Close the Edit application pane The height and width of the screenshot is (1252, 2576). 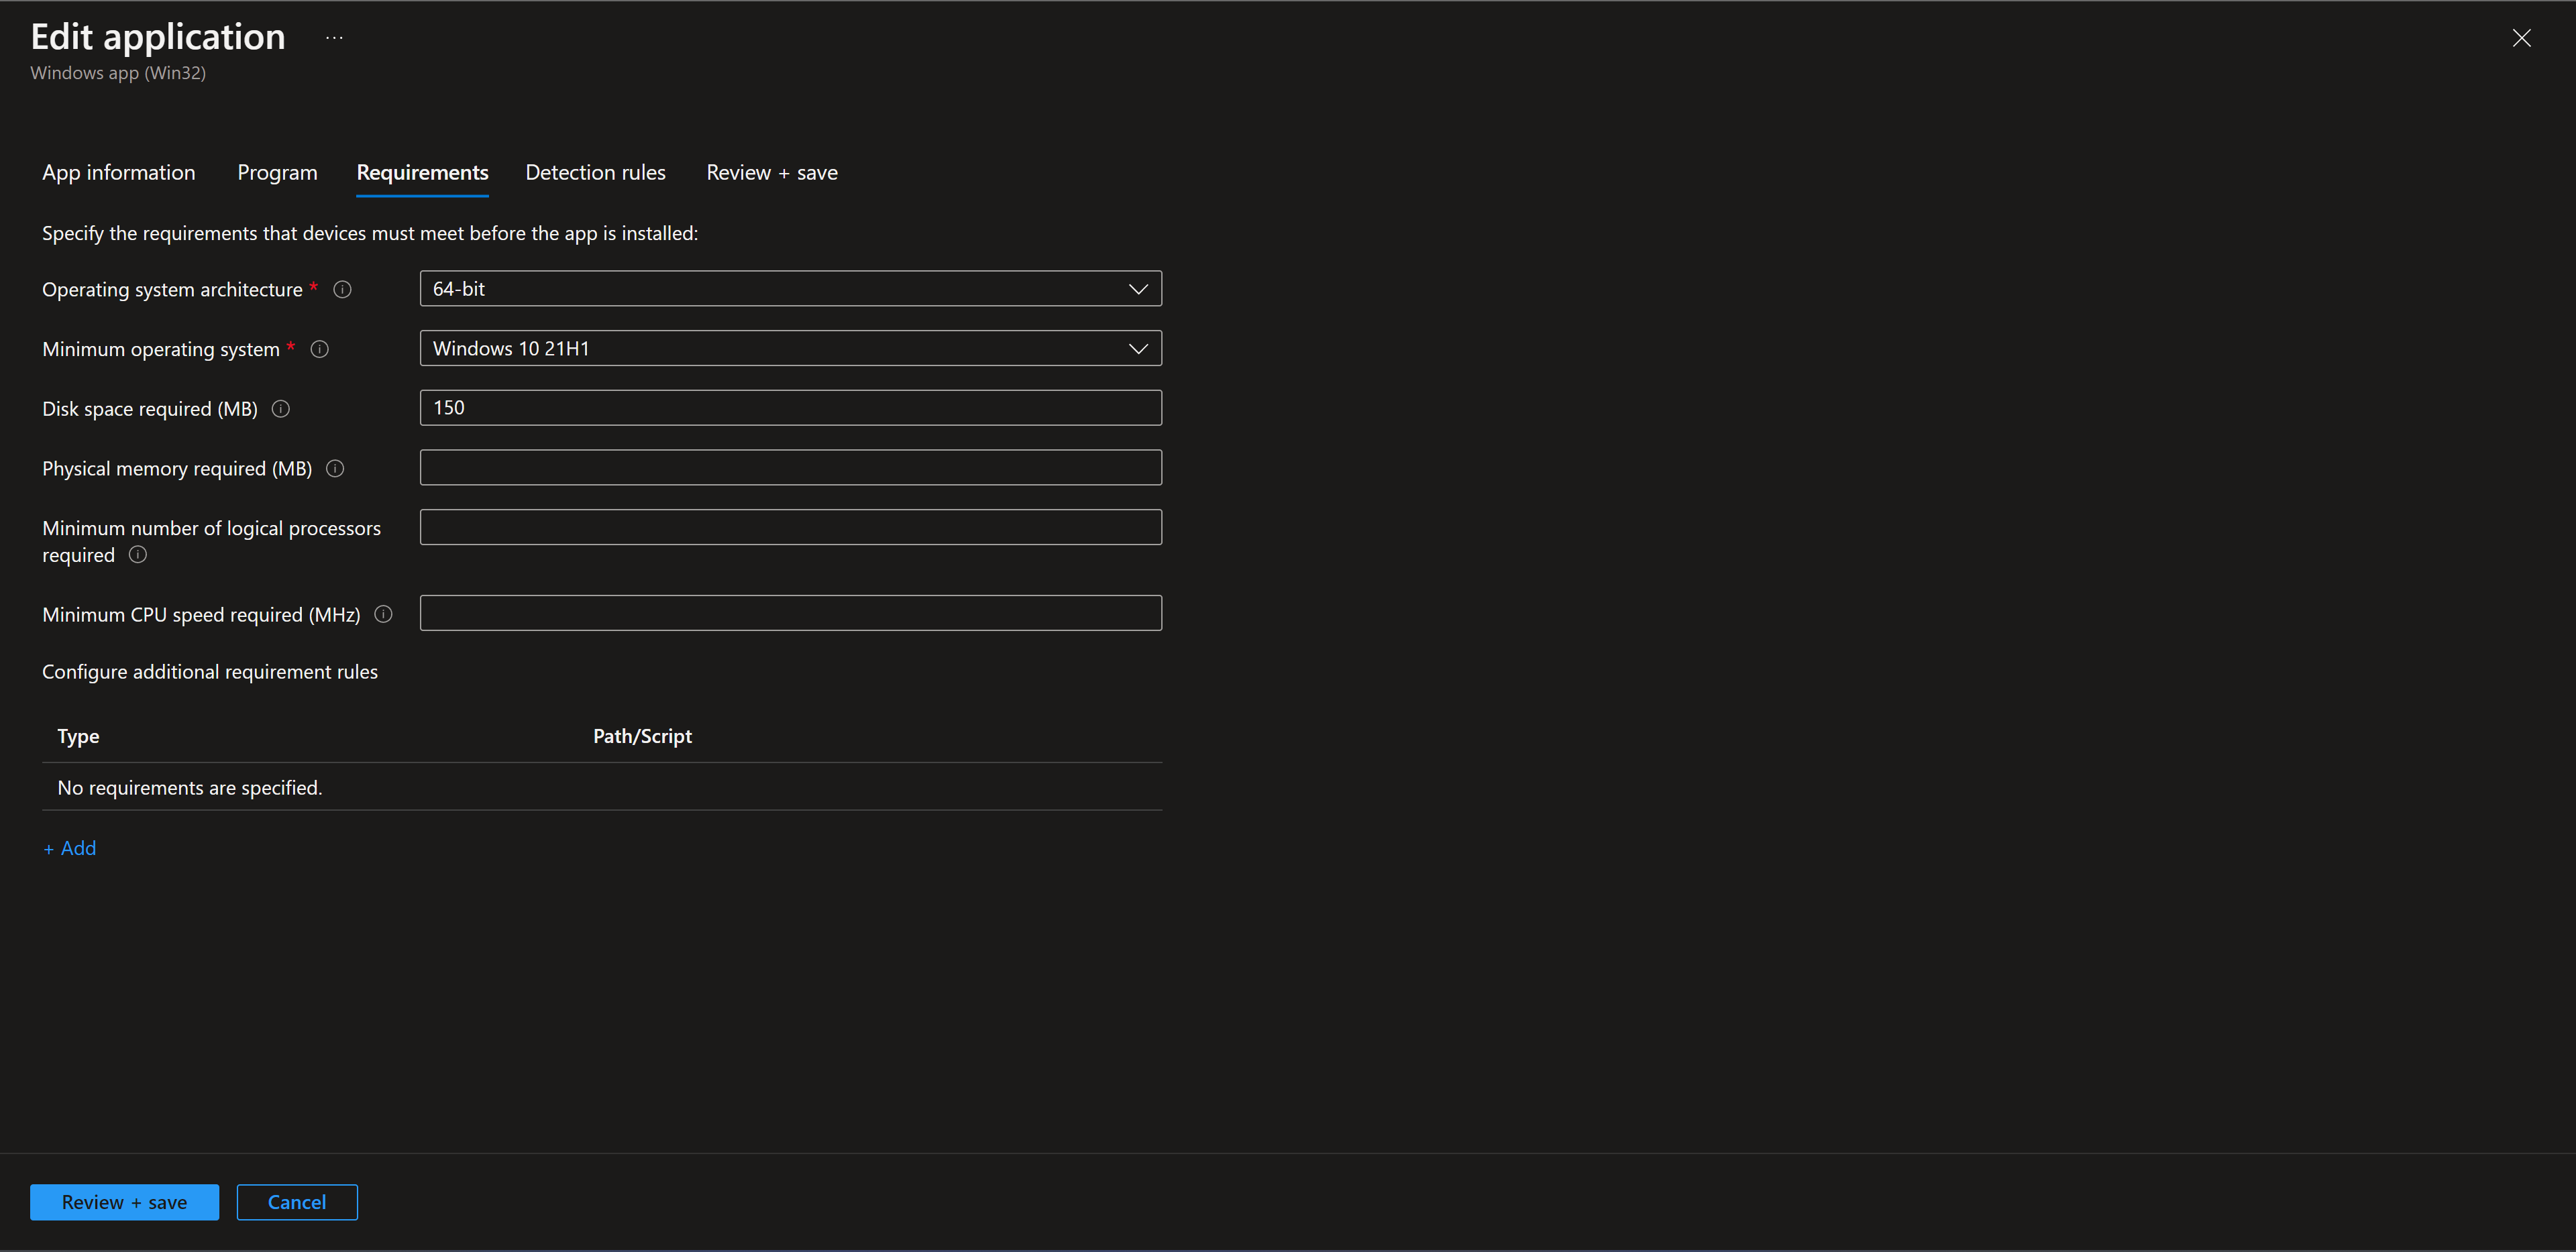click(2521, 38)
